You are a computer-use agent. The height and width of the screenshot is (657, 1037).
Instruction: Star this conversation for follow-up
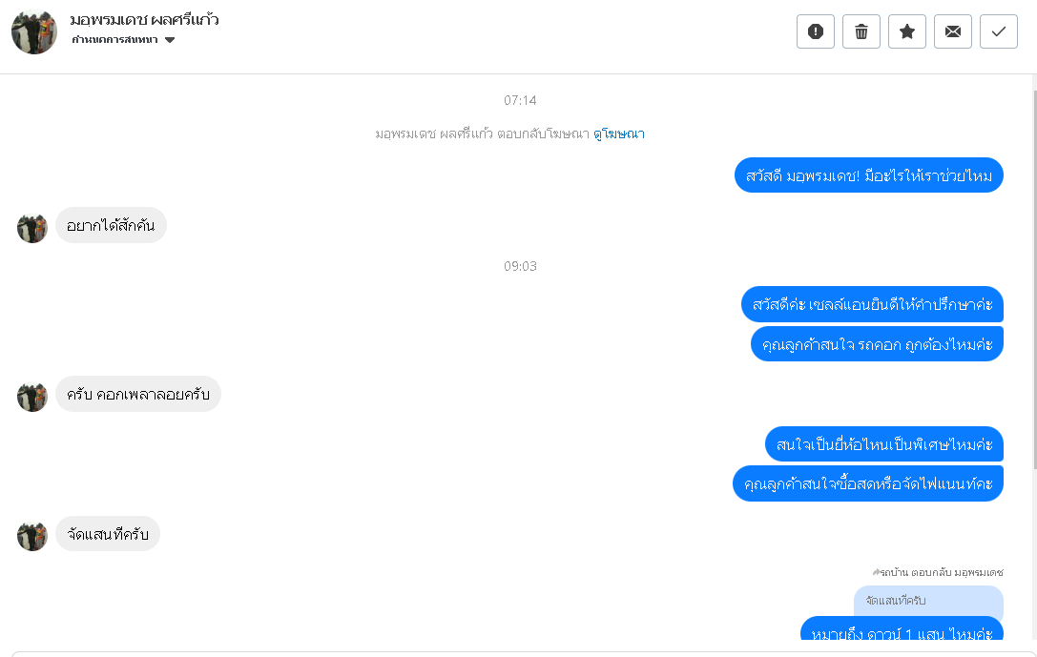point(907,31)
